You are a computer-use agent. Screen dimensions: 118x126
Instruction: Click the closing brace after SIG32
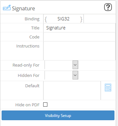81,19
